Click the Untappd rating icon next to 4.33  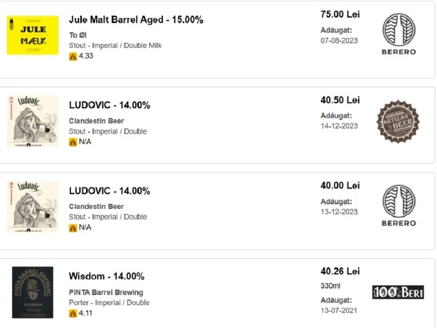[x=73, y=57]
